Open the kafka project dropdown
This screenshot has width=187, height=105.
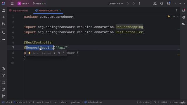[23, 3]
